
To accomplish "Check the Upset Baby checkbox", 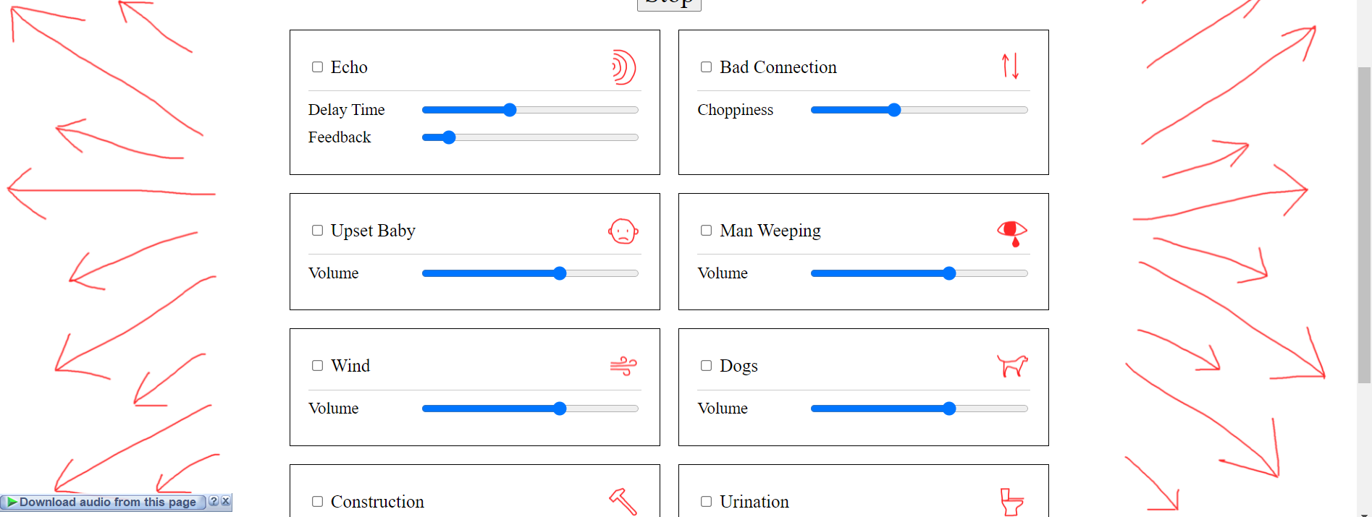I will [x=317, y=231].
